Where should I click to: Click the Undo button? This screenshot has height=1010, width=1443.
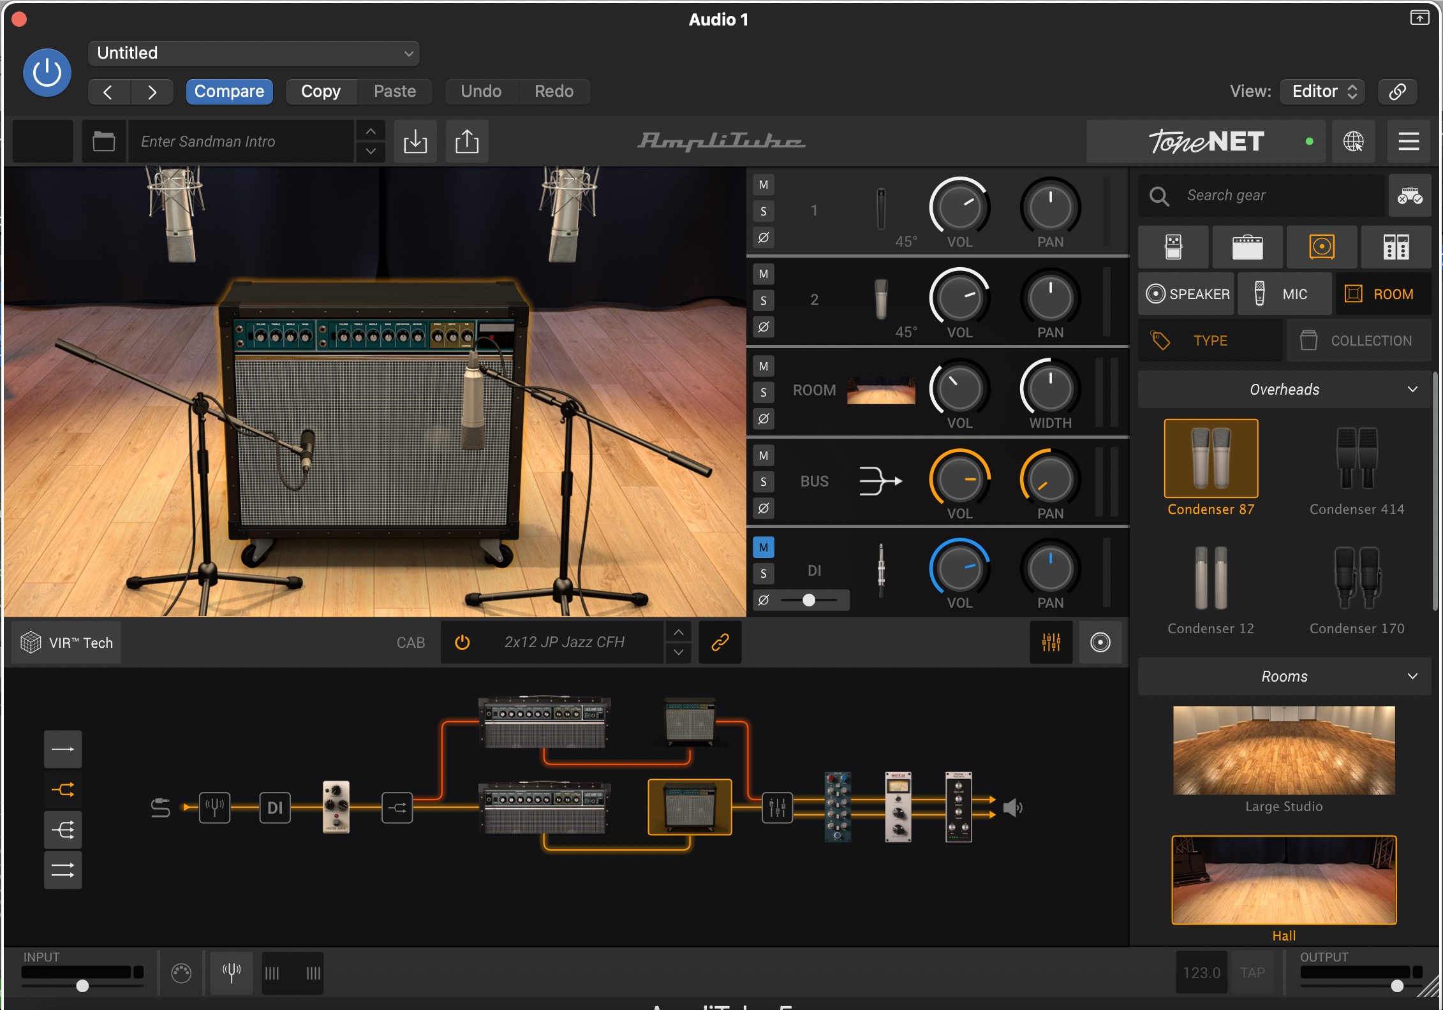click(x=481, y=91)
